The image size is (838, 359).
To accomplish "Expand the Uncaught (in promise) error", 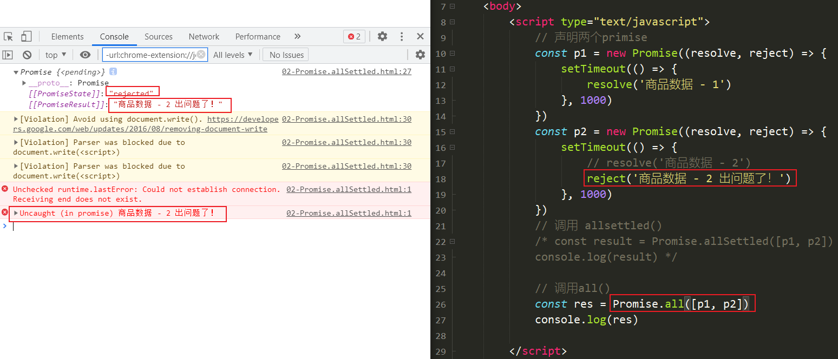I will click(x=16, y=213).
